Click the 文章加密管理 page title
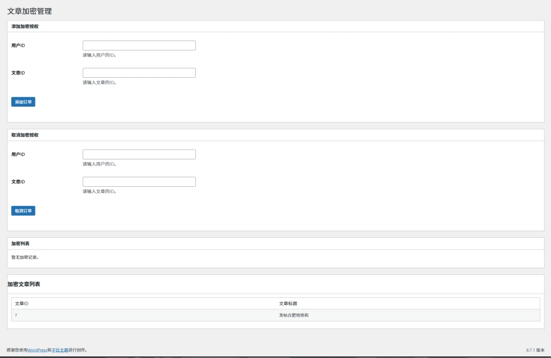This screenshot has height=358, width=551. [30, 11]
